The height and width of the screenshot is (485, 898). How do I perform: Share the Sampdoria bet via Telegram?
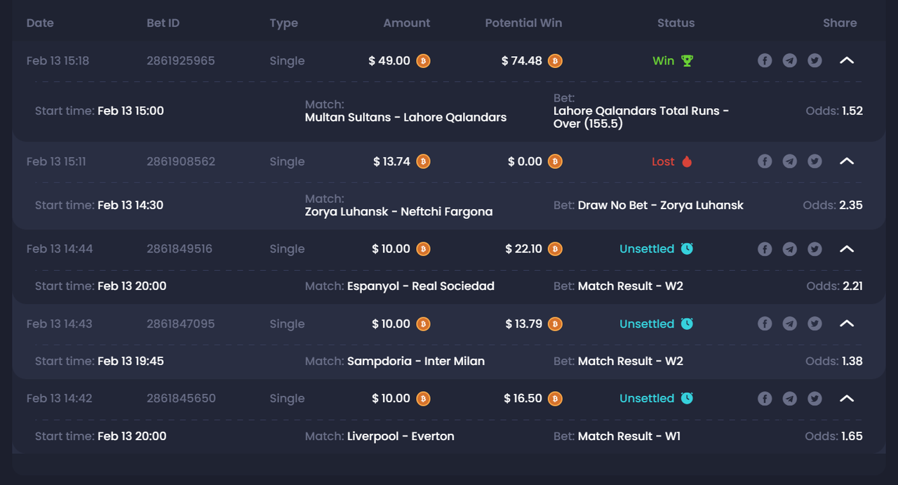tap(790, 324)
